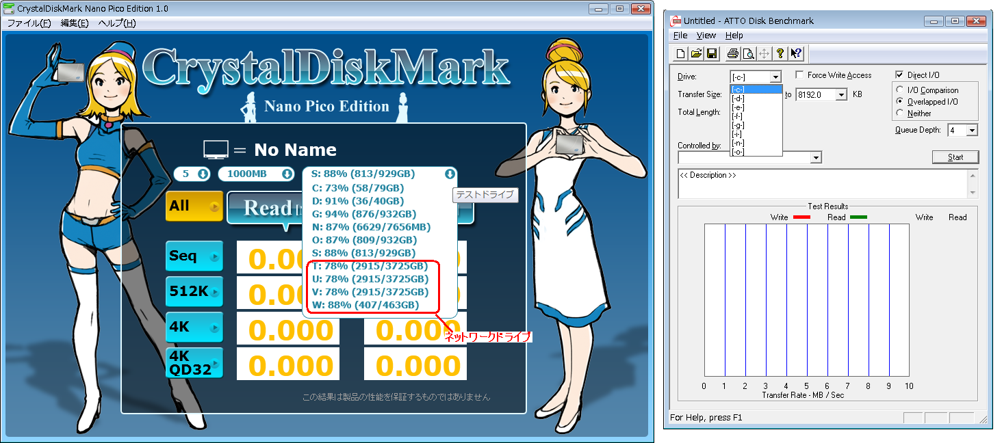Select drive [-n-] in ATTO drive list
The height and width of the screenshot is (443, 1002).
(756, 143)
